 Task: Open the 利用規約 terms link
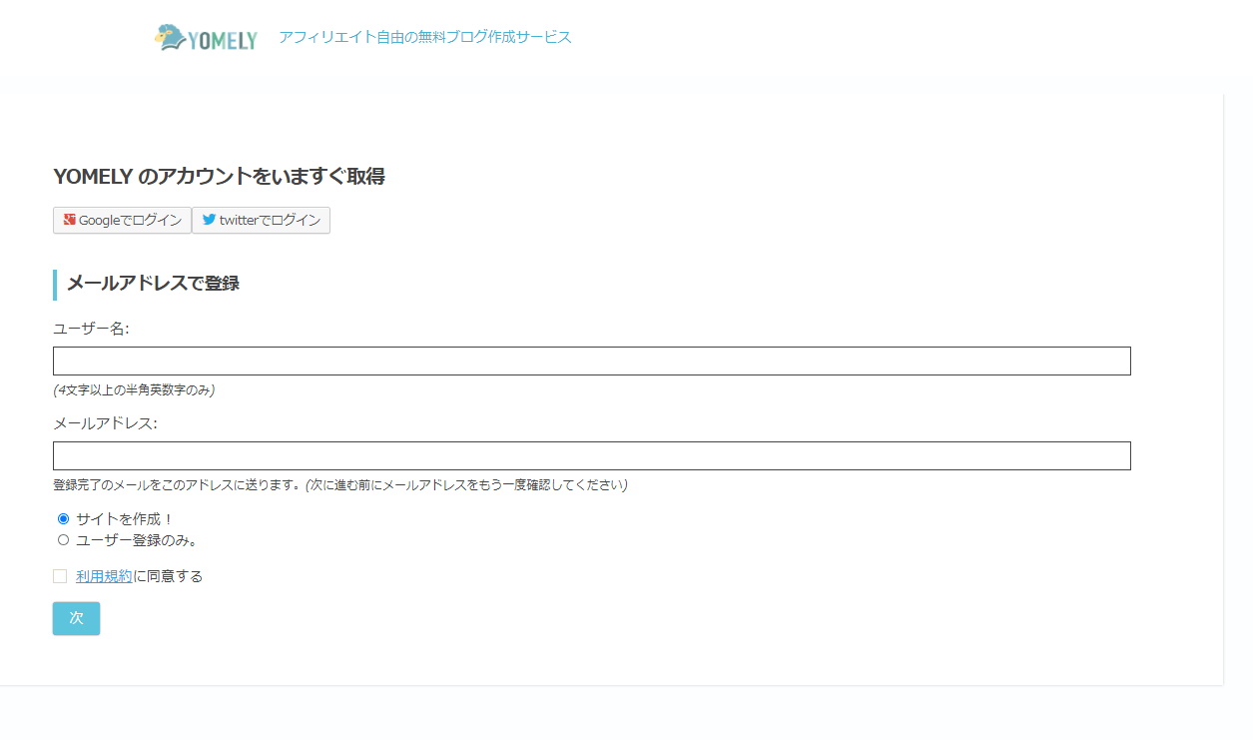pos(104,576)
